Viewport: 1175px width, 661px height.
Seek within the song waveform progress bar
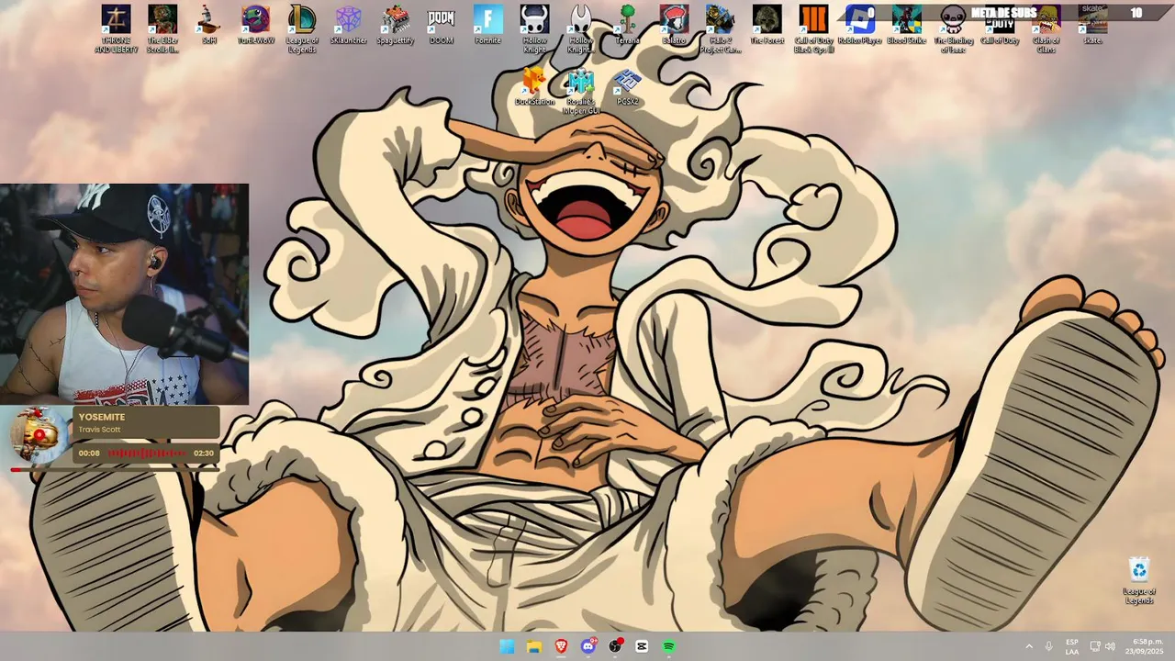pyautogui.click(x=147, y=453)
